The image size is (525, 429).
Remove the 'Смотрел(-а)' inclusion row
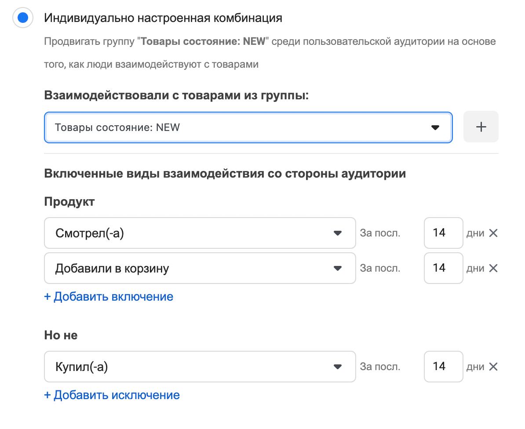point(493,233)
